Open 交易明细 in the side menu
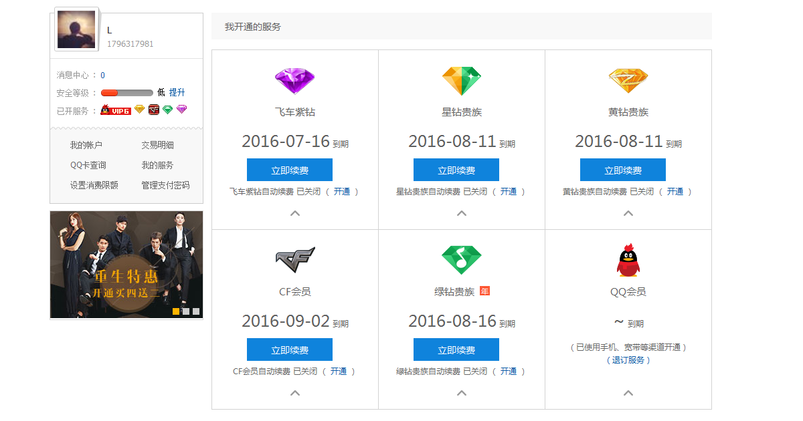The height and width of the screenshot is (421, 803). click(x=157, y=146)
